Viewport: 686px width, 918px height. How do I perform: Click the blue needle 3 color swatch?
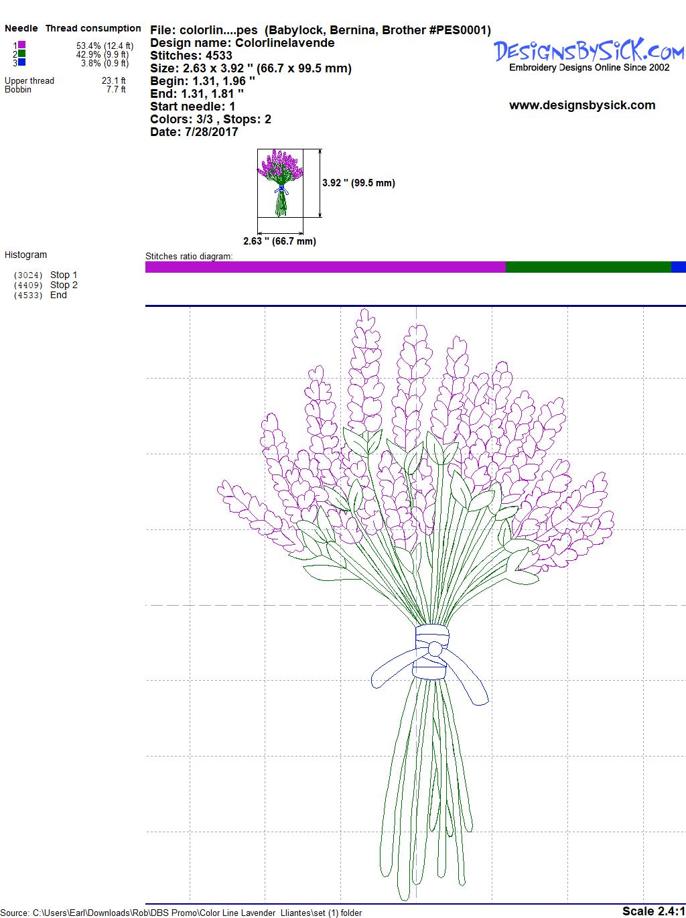(22, 62)
